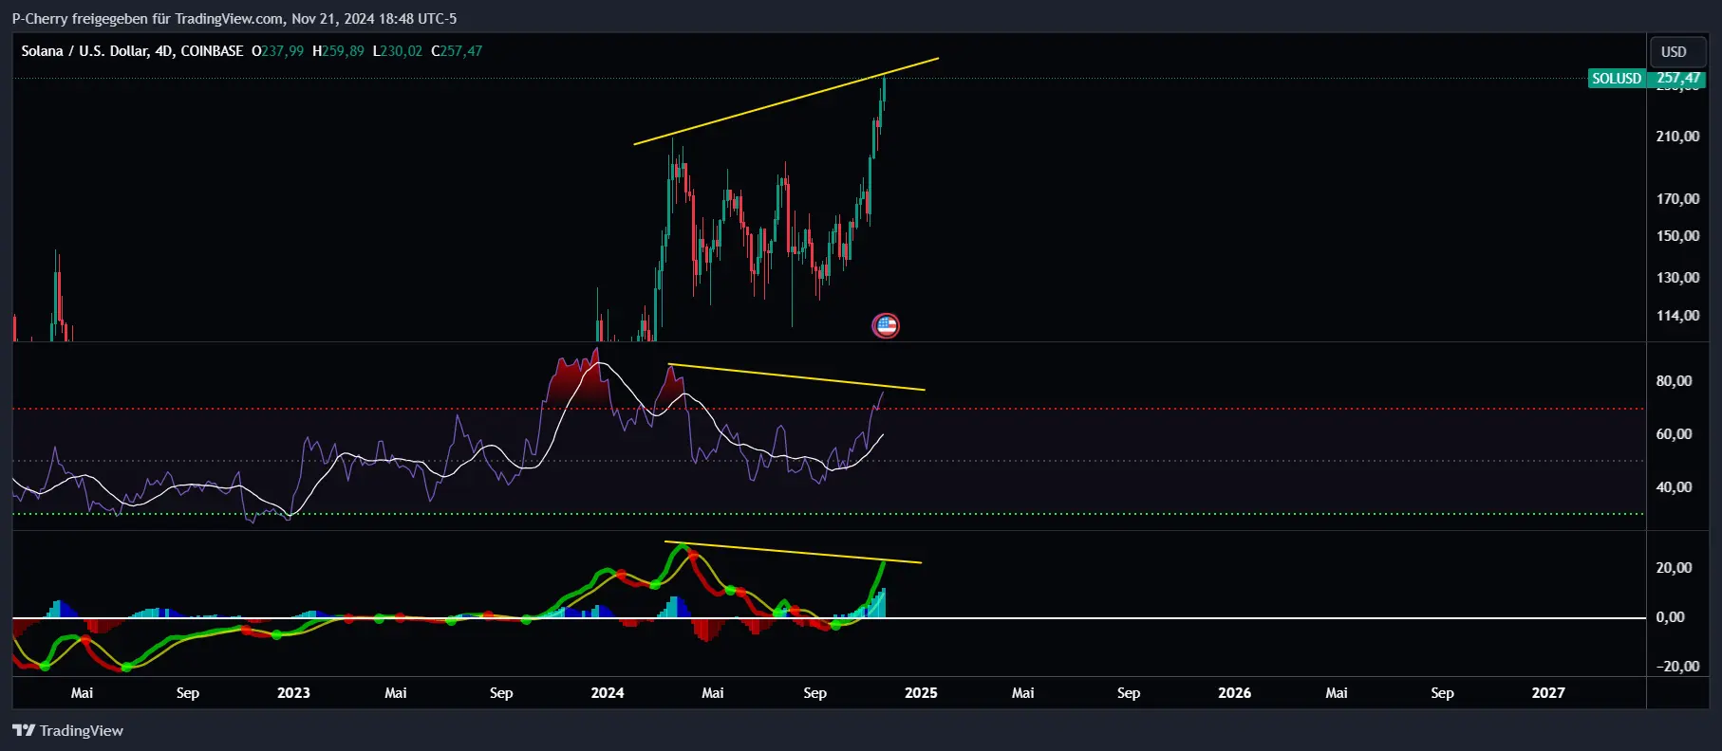This screenshot has height=751, width=1722.
Task: Click the high value H259,89
Action: tap(338, 51)
